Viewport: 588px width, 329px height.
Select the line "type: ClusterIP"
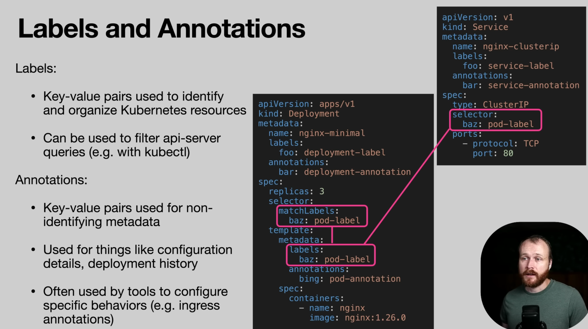[x=490, y=105]
